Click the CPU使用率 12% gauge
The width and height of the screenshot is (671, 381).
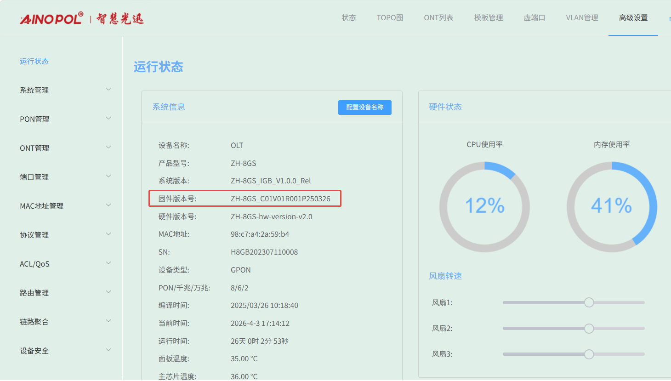(484, 206)
